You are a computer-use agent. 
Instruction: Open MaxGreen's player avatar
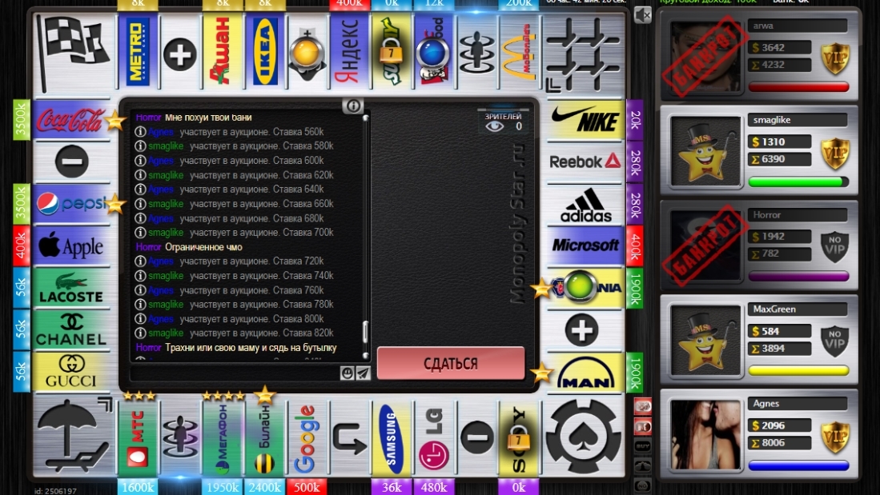[x=705, y=341]
